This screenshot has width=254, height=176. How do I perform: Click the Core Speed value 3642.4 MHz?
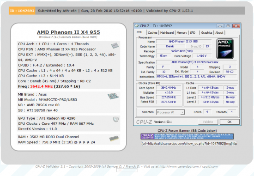[169, 88]
